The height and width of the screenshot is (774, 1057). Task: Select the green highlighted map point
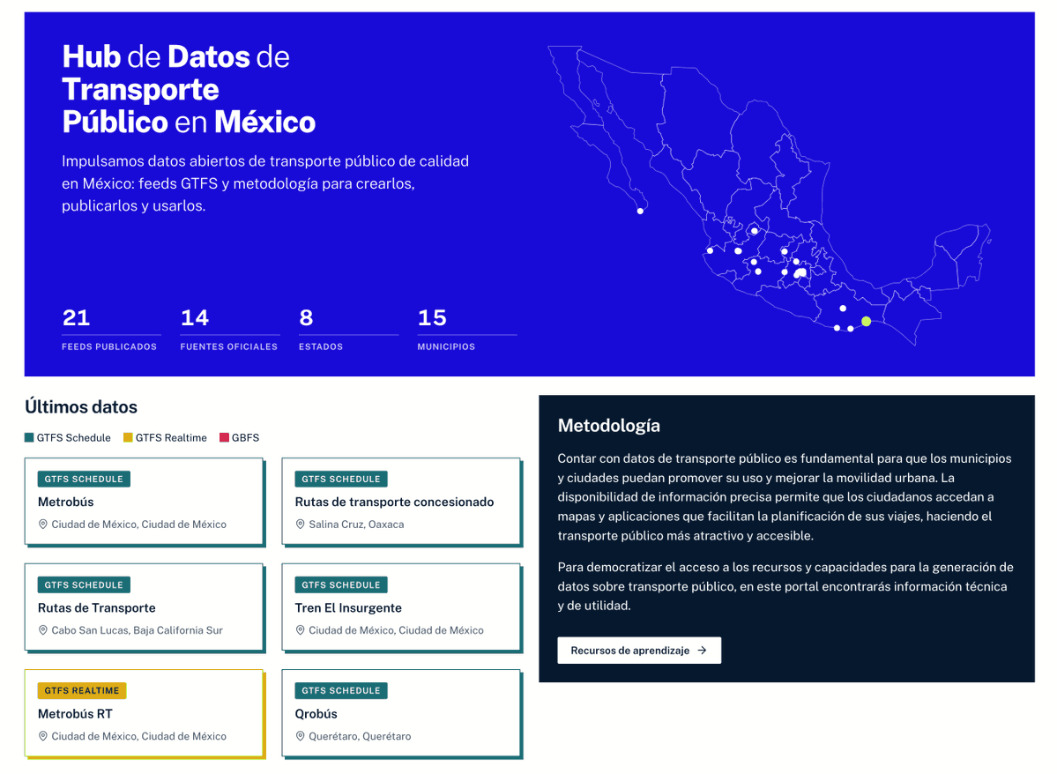pos(867,322)
